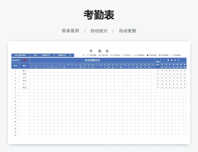Select the 早退 column header
The image size is (198, 152).
tap(162, 66)
